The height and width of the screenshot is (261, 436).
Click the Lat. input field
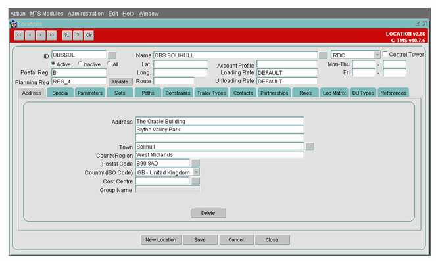click(x=180, y=64)
